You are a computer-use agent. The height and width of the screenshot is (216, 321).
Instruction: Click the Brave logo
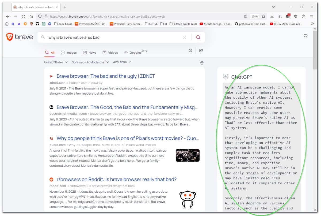(20, 37)
